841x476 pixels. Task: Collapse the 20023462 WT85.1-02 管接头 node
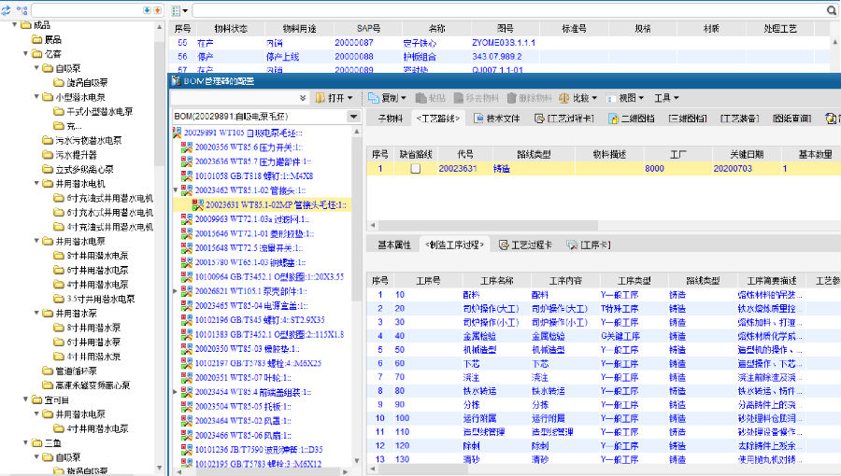(x=176, y=190)
